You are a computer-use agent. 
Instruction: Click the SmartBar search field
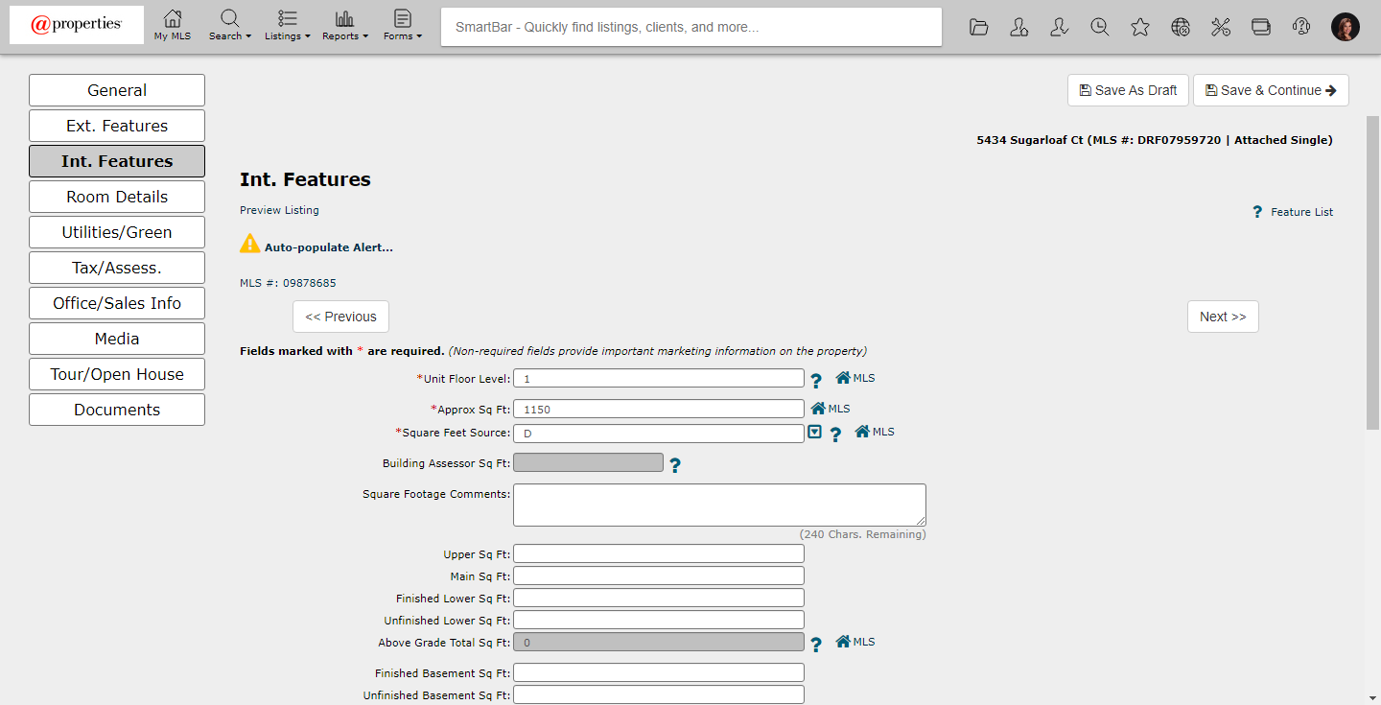click(x=690, y=27)
